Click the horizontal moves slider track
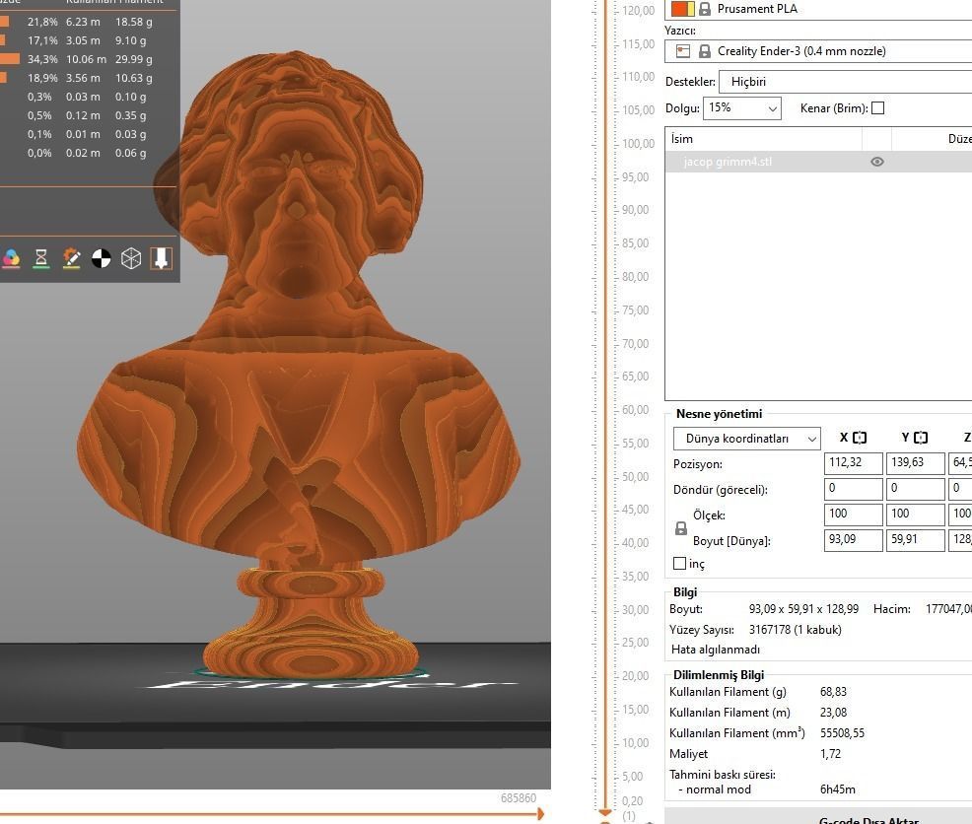 point(266,814)
